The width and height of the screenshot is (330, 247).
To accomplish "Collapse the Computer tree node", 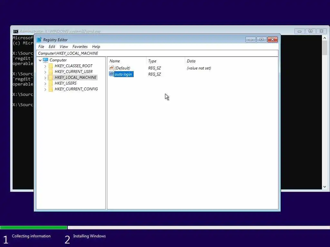I will (40, 60).
